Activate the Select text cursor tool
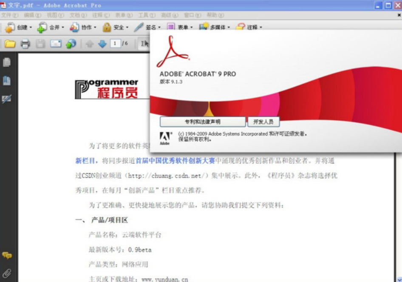 click(144, 44)
